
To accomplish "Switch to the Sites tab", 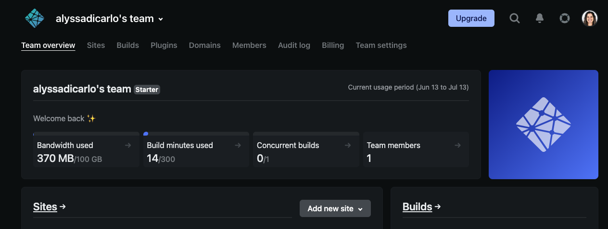I will (96, 46).
